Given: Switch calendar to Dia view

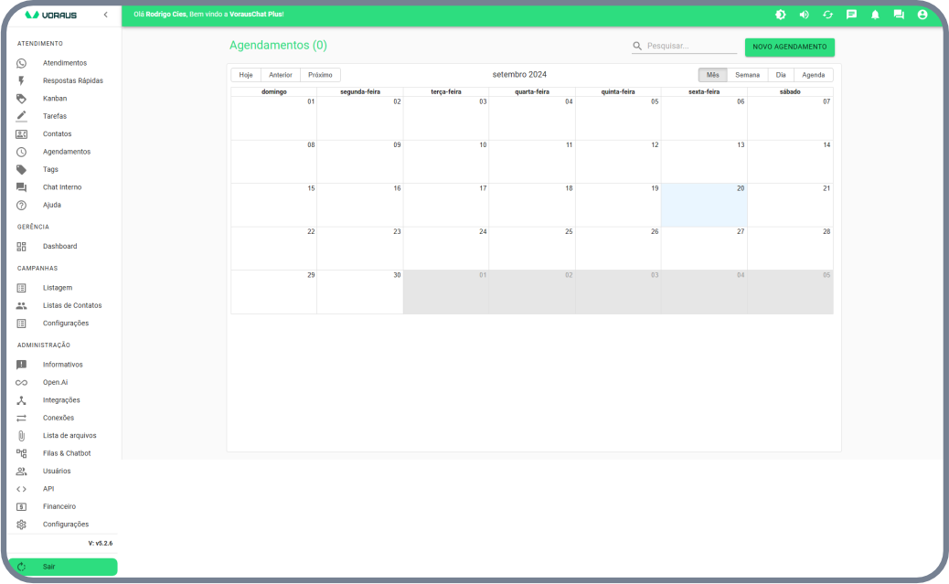Looking at the screenshot, I should [x=780, y=75].
